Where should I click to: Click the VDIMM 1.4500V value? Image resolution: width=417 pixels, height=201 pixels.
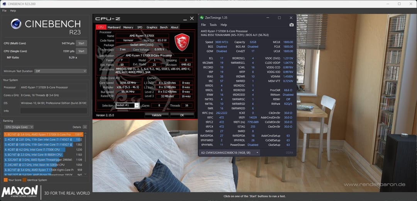pyautogui.click(x=288, y=77)
